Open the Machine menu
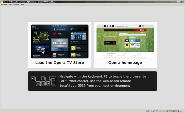 tap(4, 5)
